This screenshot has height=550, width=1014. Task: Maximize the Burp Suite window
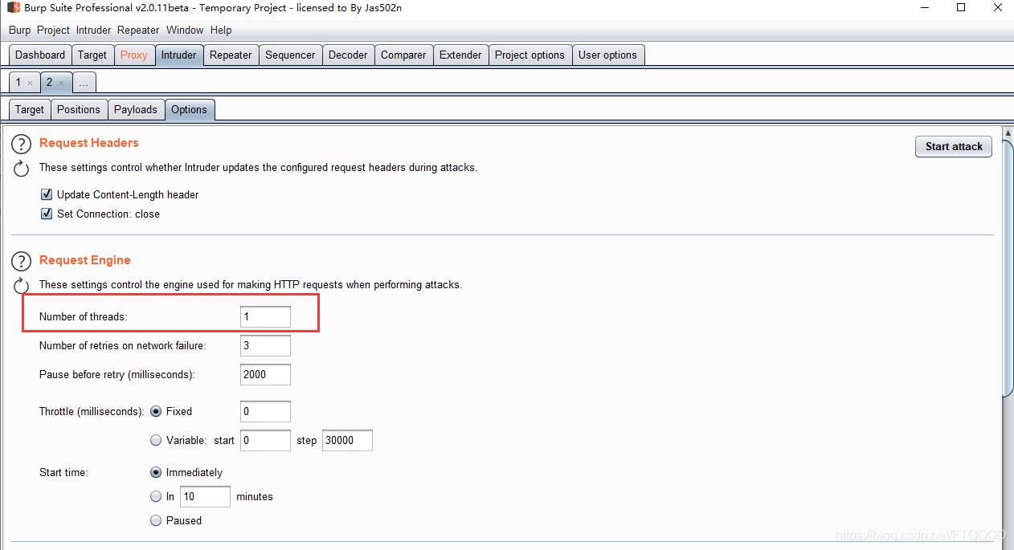pyautogui.click(x=961, y=7)
